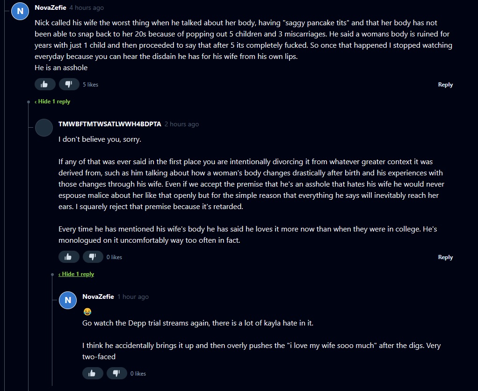Hide the reply under TMWBFTMTWSATLWWH4BDPTA's comment
Image resolution: width=478 pixels, height=391 pixels.
[76, 274]
